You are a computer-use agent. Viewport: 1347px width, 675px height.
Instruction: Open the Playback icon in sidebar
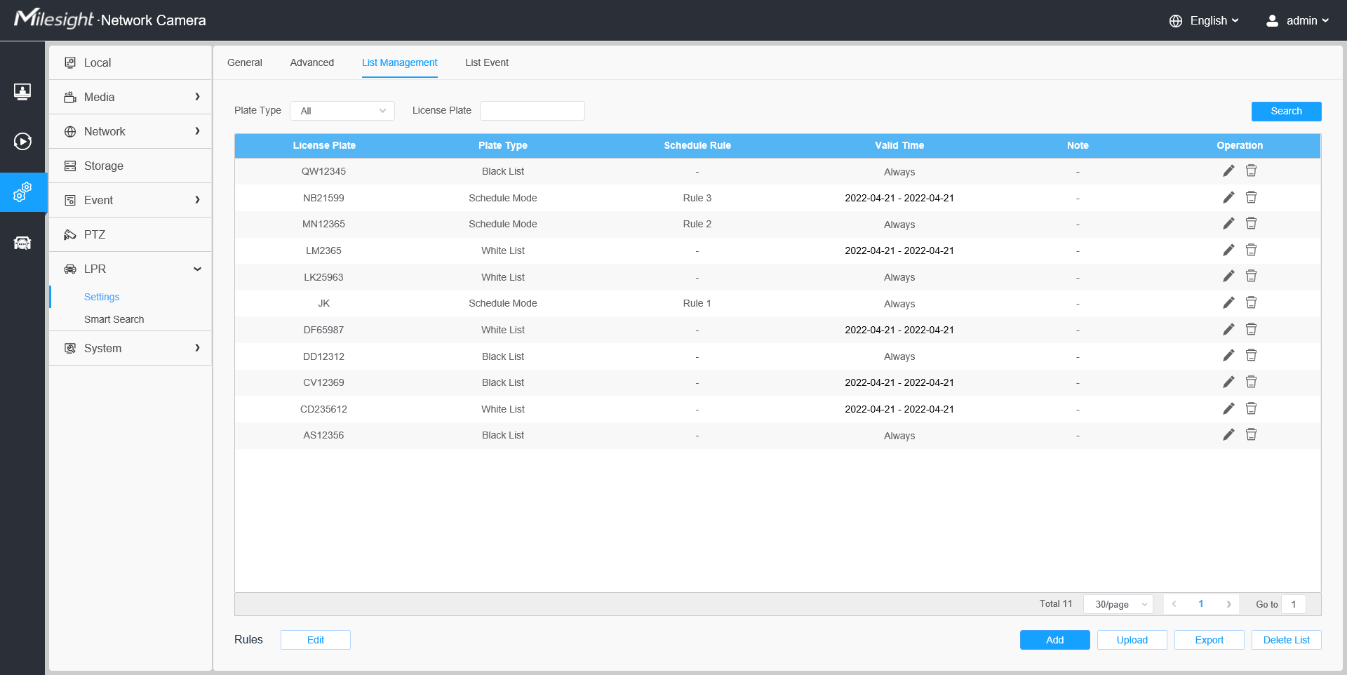(x=22, y=142)
